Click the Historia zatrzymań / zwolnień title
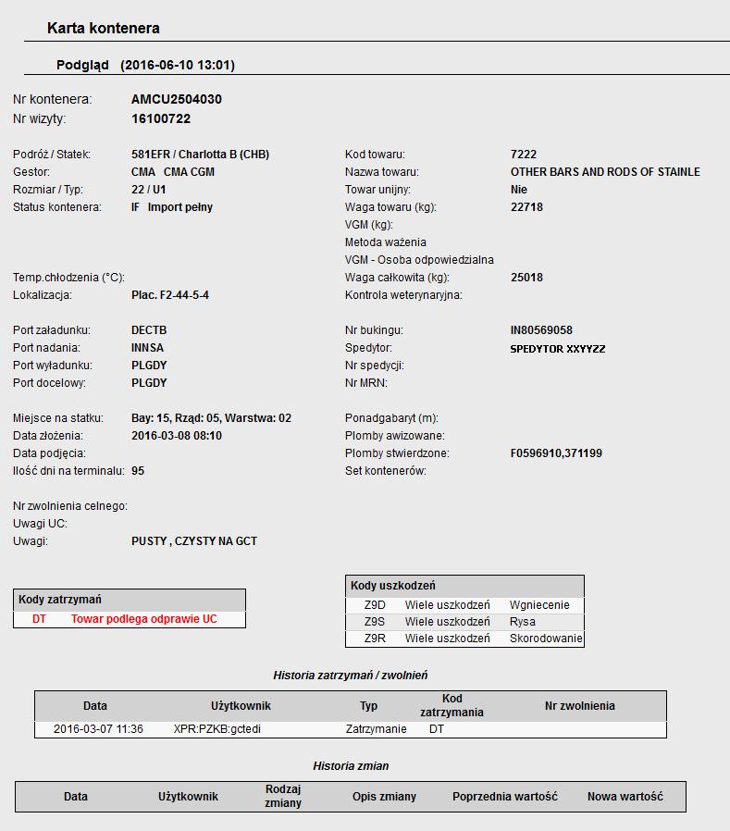 350,676
